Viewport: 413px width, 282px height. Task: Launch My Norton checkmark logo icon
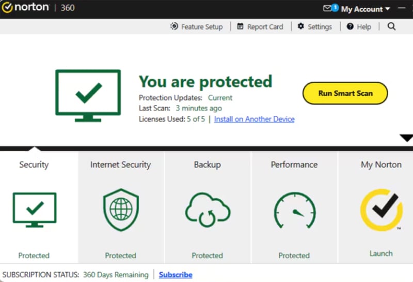381,210
